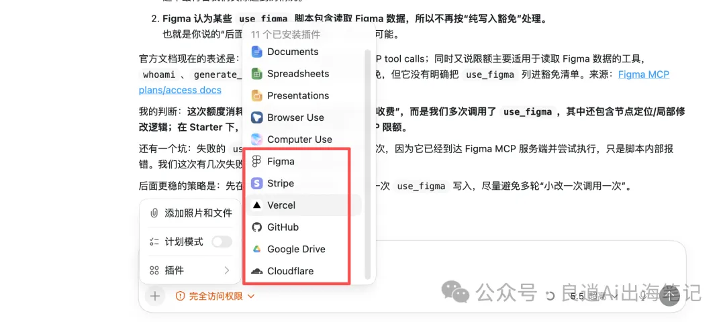Viewport: 725px width, 322px height.
Task: Click the Stripe logo icon
Action: 256,183
